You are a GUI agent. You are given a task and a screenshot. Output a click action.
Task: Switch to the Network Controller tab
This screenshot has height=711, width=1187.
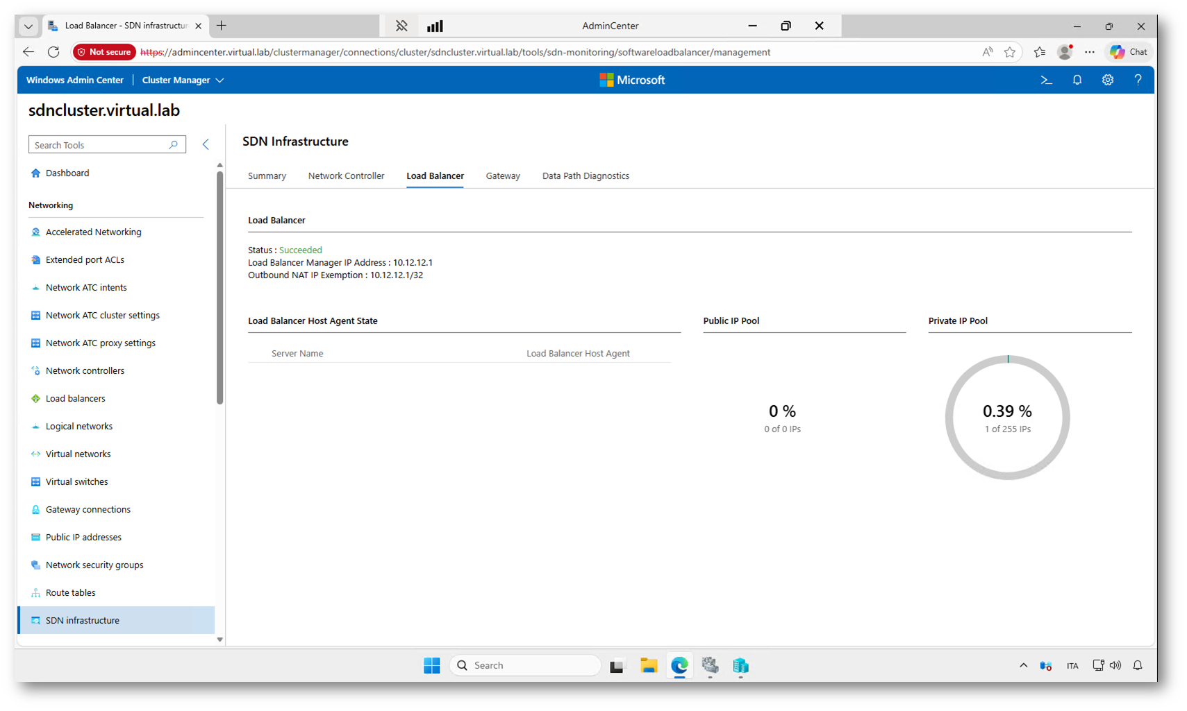pos(346,176)
